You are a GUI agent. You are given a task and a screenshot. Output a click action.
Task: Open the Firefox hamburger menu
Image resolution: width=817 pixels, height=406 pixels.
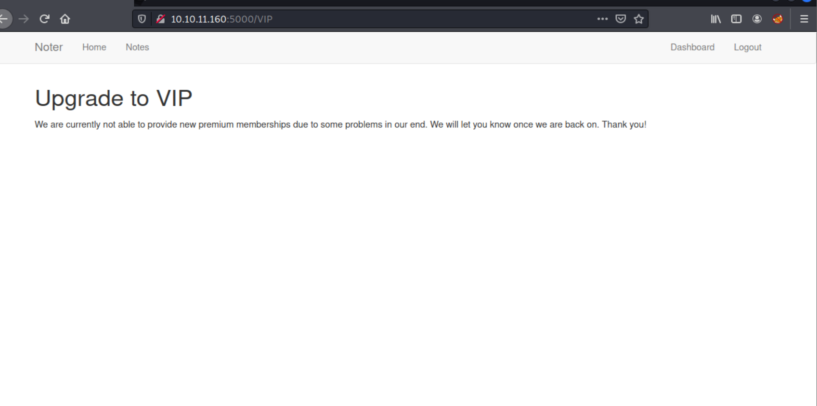coord(804,19)
